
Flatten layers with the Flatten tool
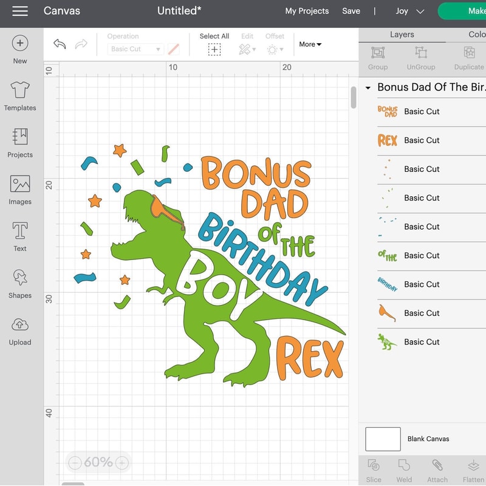472,469
